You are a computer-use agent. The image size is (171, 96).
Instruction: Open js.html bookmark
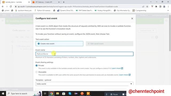6,11
